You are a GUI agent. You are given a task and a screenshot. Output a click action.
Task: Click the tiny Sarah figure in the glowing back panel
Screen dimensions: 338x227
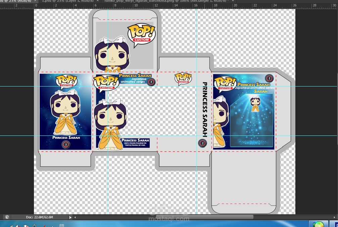[x=255, y=104]
